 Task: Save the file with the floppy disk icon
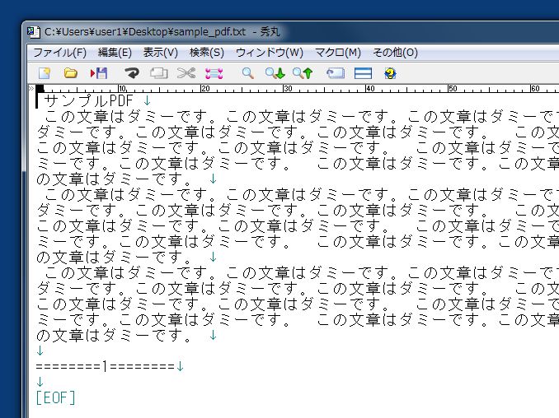point(99,73)
